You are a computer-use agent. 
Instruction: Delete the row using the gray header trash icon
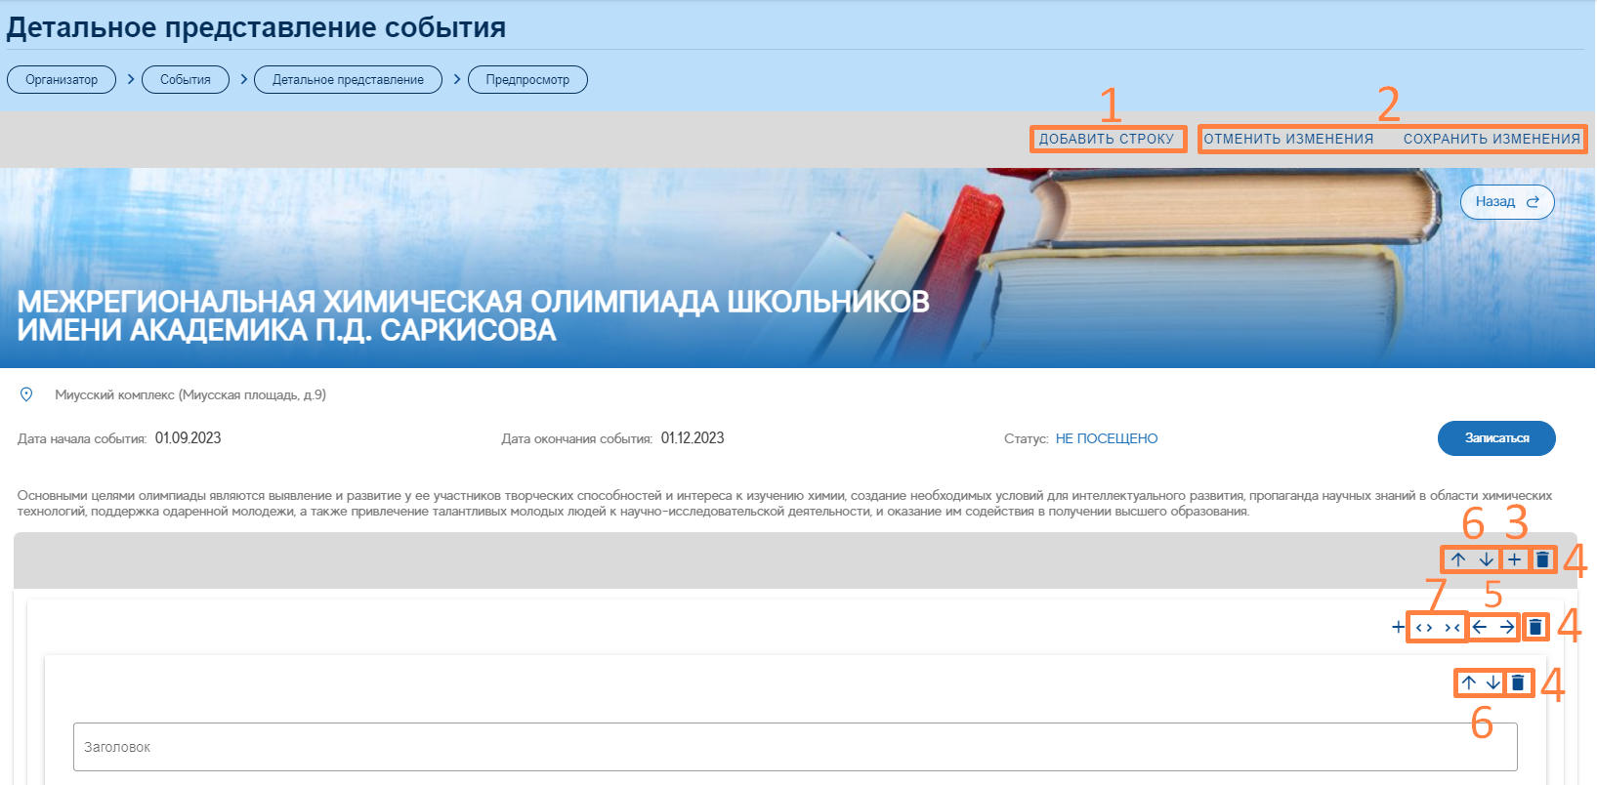1542,559
